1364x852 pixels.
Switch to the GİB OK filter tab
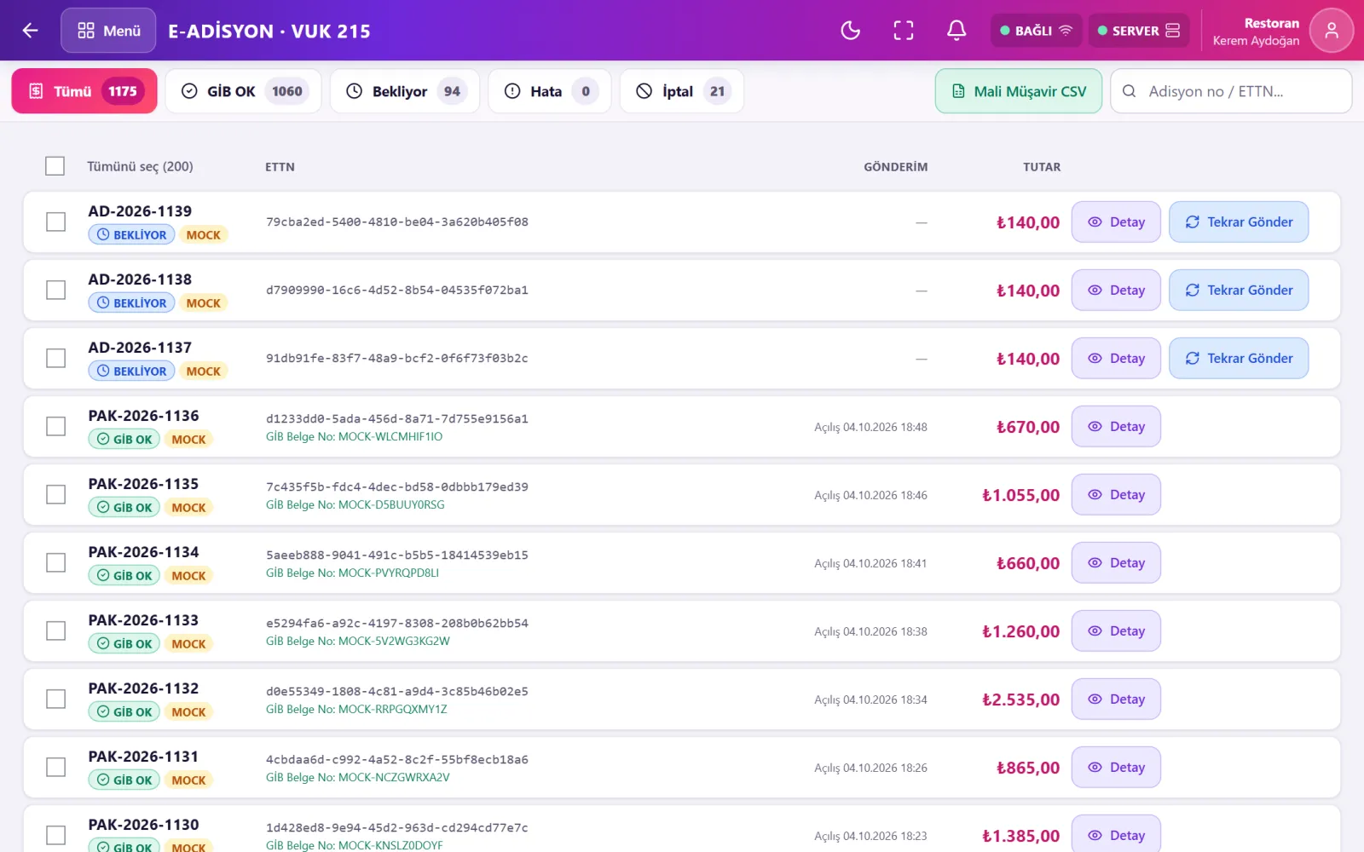pyautogui.click(x=243, y=91)
